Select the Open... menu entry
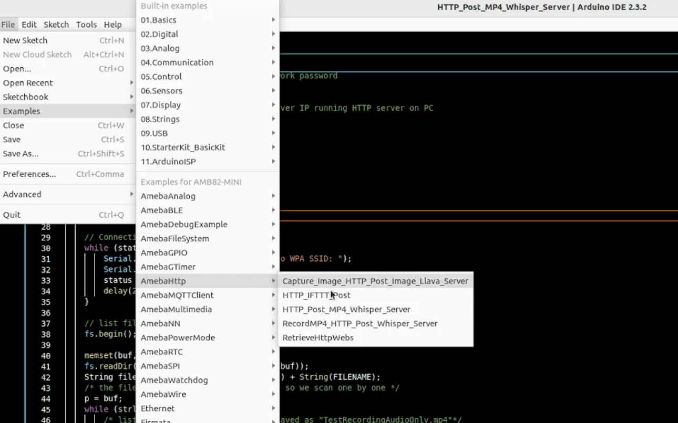Viewport: 678px width, 423px height. [17, 69]
